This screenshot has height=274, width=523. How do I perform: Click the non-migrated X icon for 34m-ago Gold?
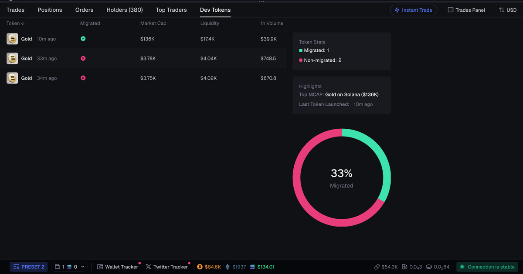[83, 78]
